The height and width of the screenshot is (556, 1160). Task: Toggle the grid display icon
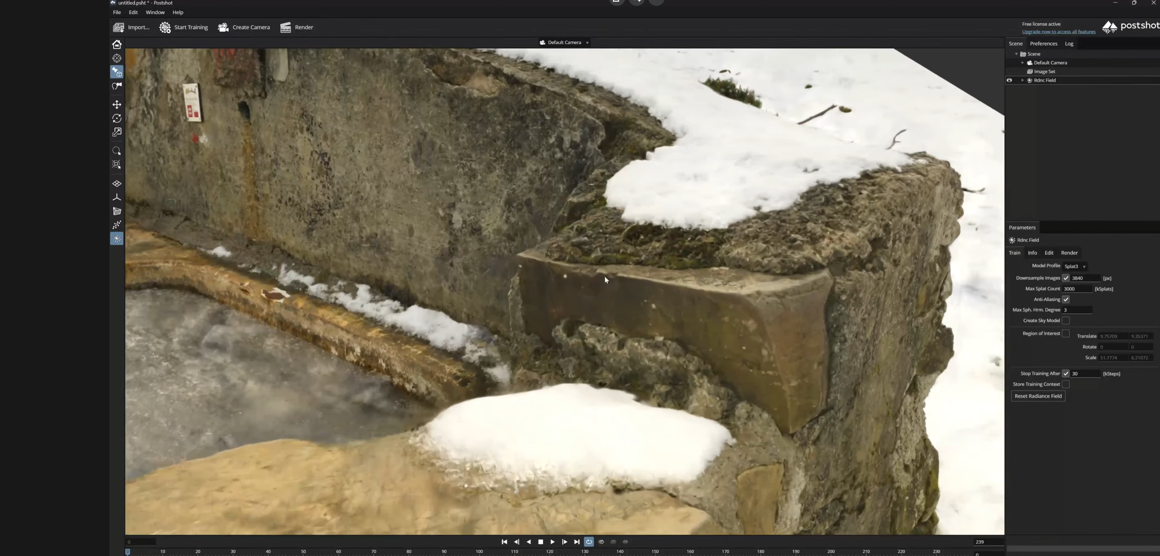pos(116,184)
